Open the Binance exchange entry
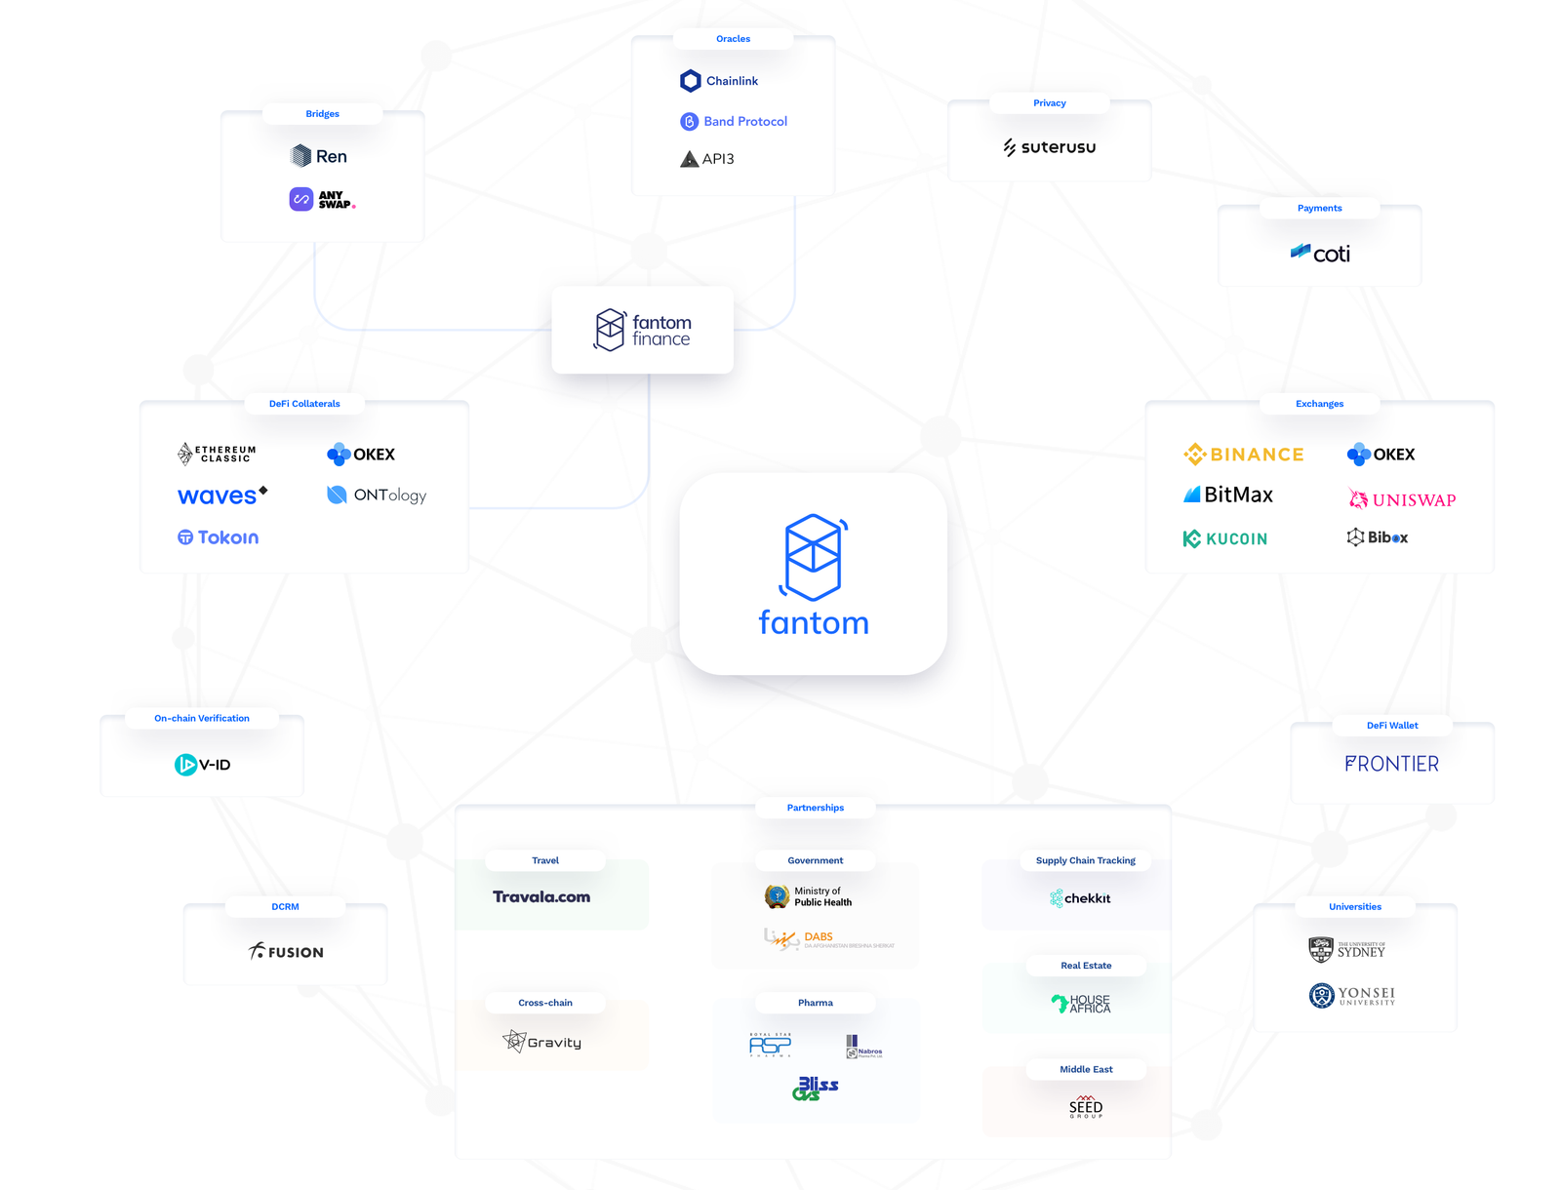This screenshot has width=1561, height=1190. [x=1243, y=454]
